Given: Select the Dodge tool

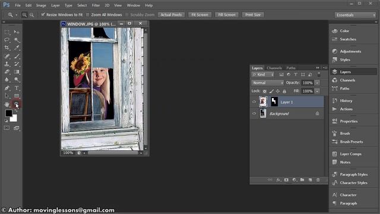Looking at the screenshot, I should (17, 80).
